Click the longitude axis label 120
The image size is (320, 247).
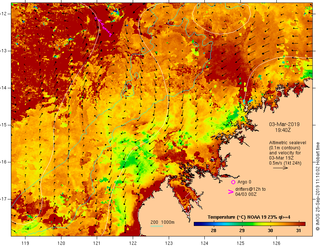pos(61,243)
